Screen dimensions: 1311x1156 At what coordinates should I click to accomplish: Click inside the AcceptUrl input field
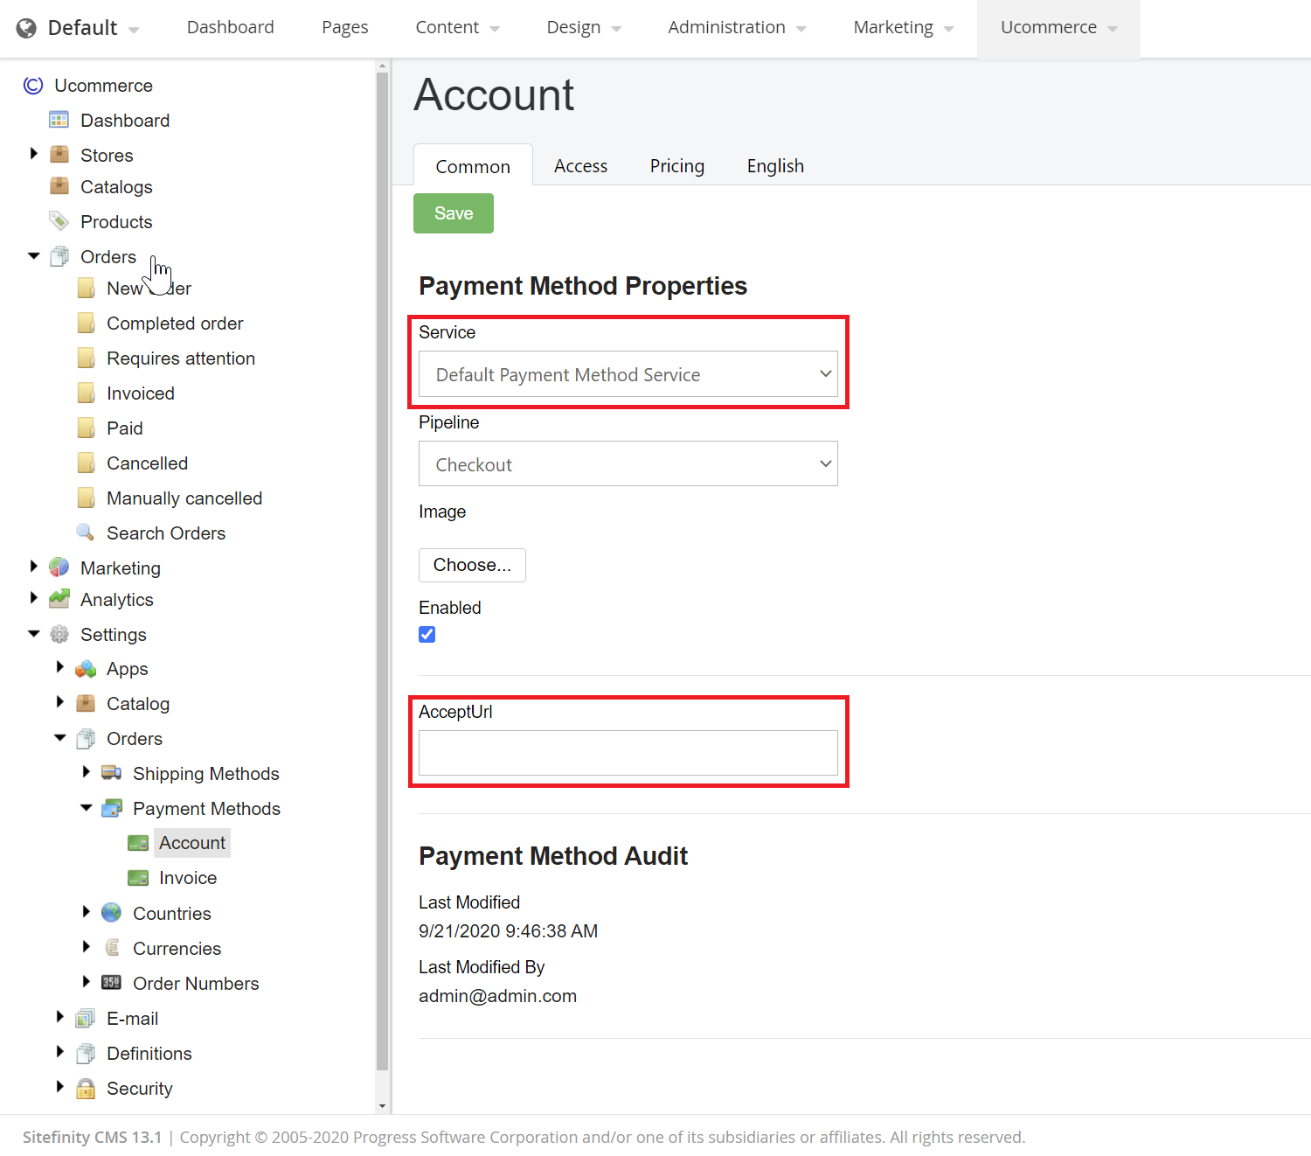click(628, 753)
